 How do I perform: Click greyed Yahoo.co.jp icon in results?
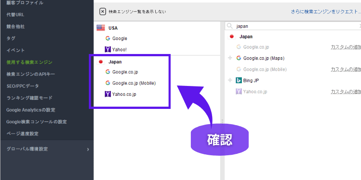(x=239, y=92)
